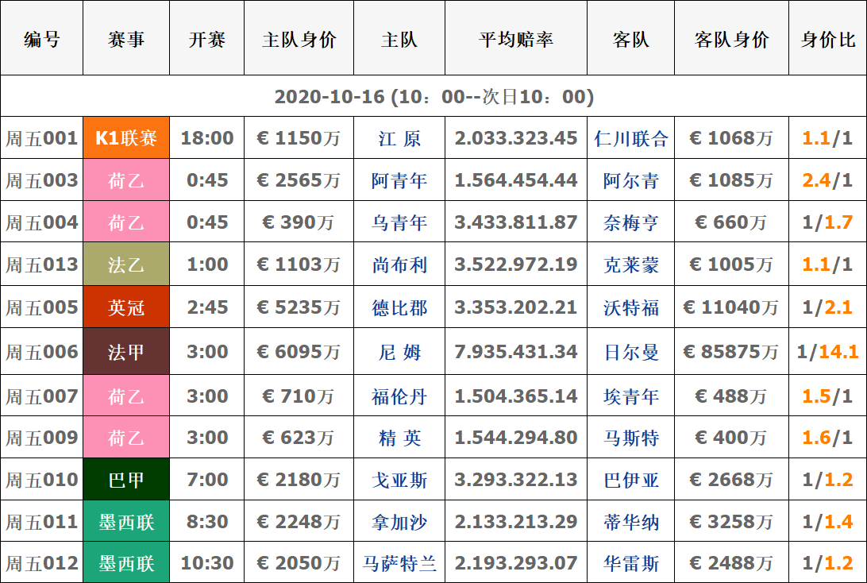
Task: Click match number 周五001
Action: pos(41,137)
